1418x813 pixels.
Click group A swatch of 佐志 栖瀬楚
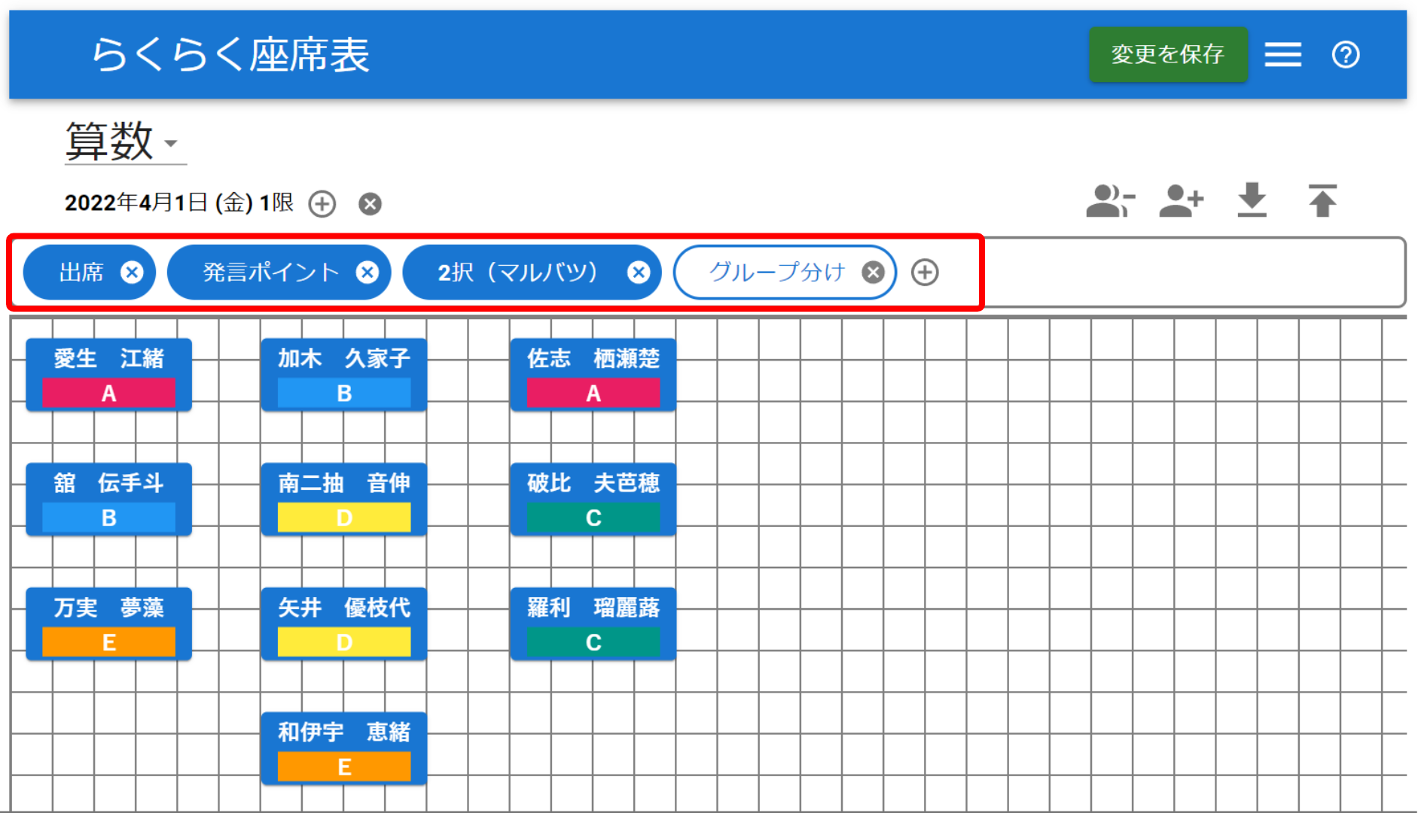[x=593, y=393]
